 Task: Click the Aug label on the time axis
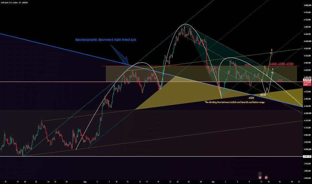point(85,182)
